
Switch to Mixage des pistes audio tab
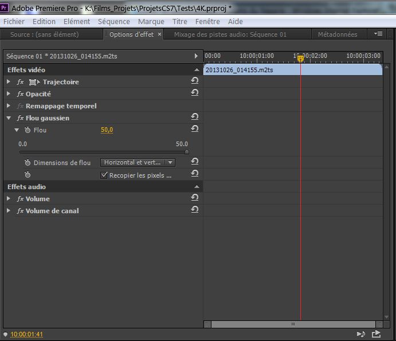tap(230, 34)
